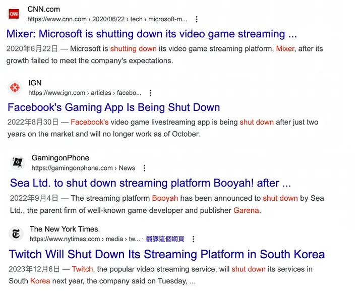Click highlighted word Booyah in snippet
The height and width of the screenshot is (295, 363).
point(165,198)
